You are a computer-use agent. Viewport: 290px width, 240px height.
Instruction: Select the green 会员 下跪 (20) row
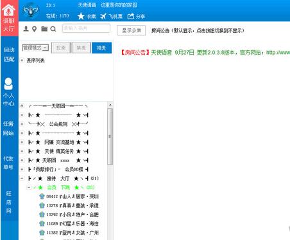point(64,187)
